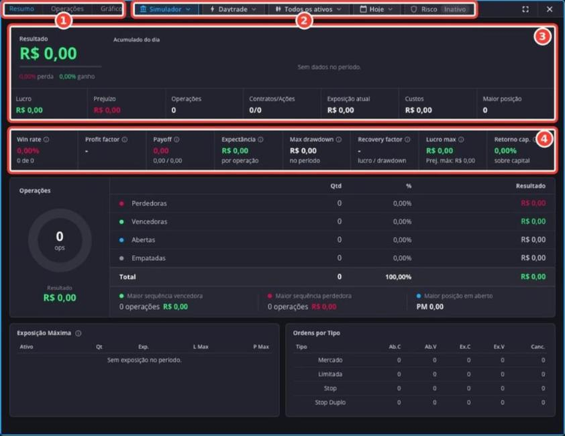Viewport: 565px width, 436px height.
Task: Click the Stop Duplo order type row
Action: click(x=420, y=402)
